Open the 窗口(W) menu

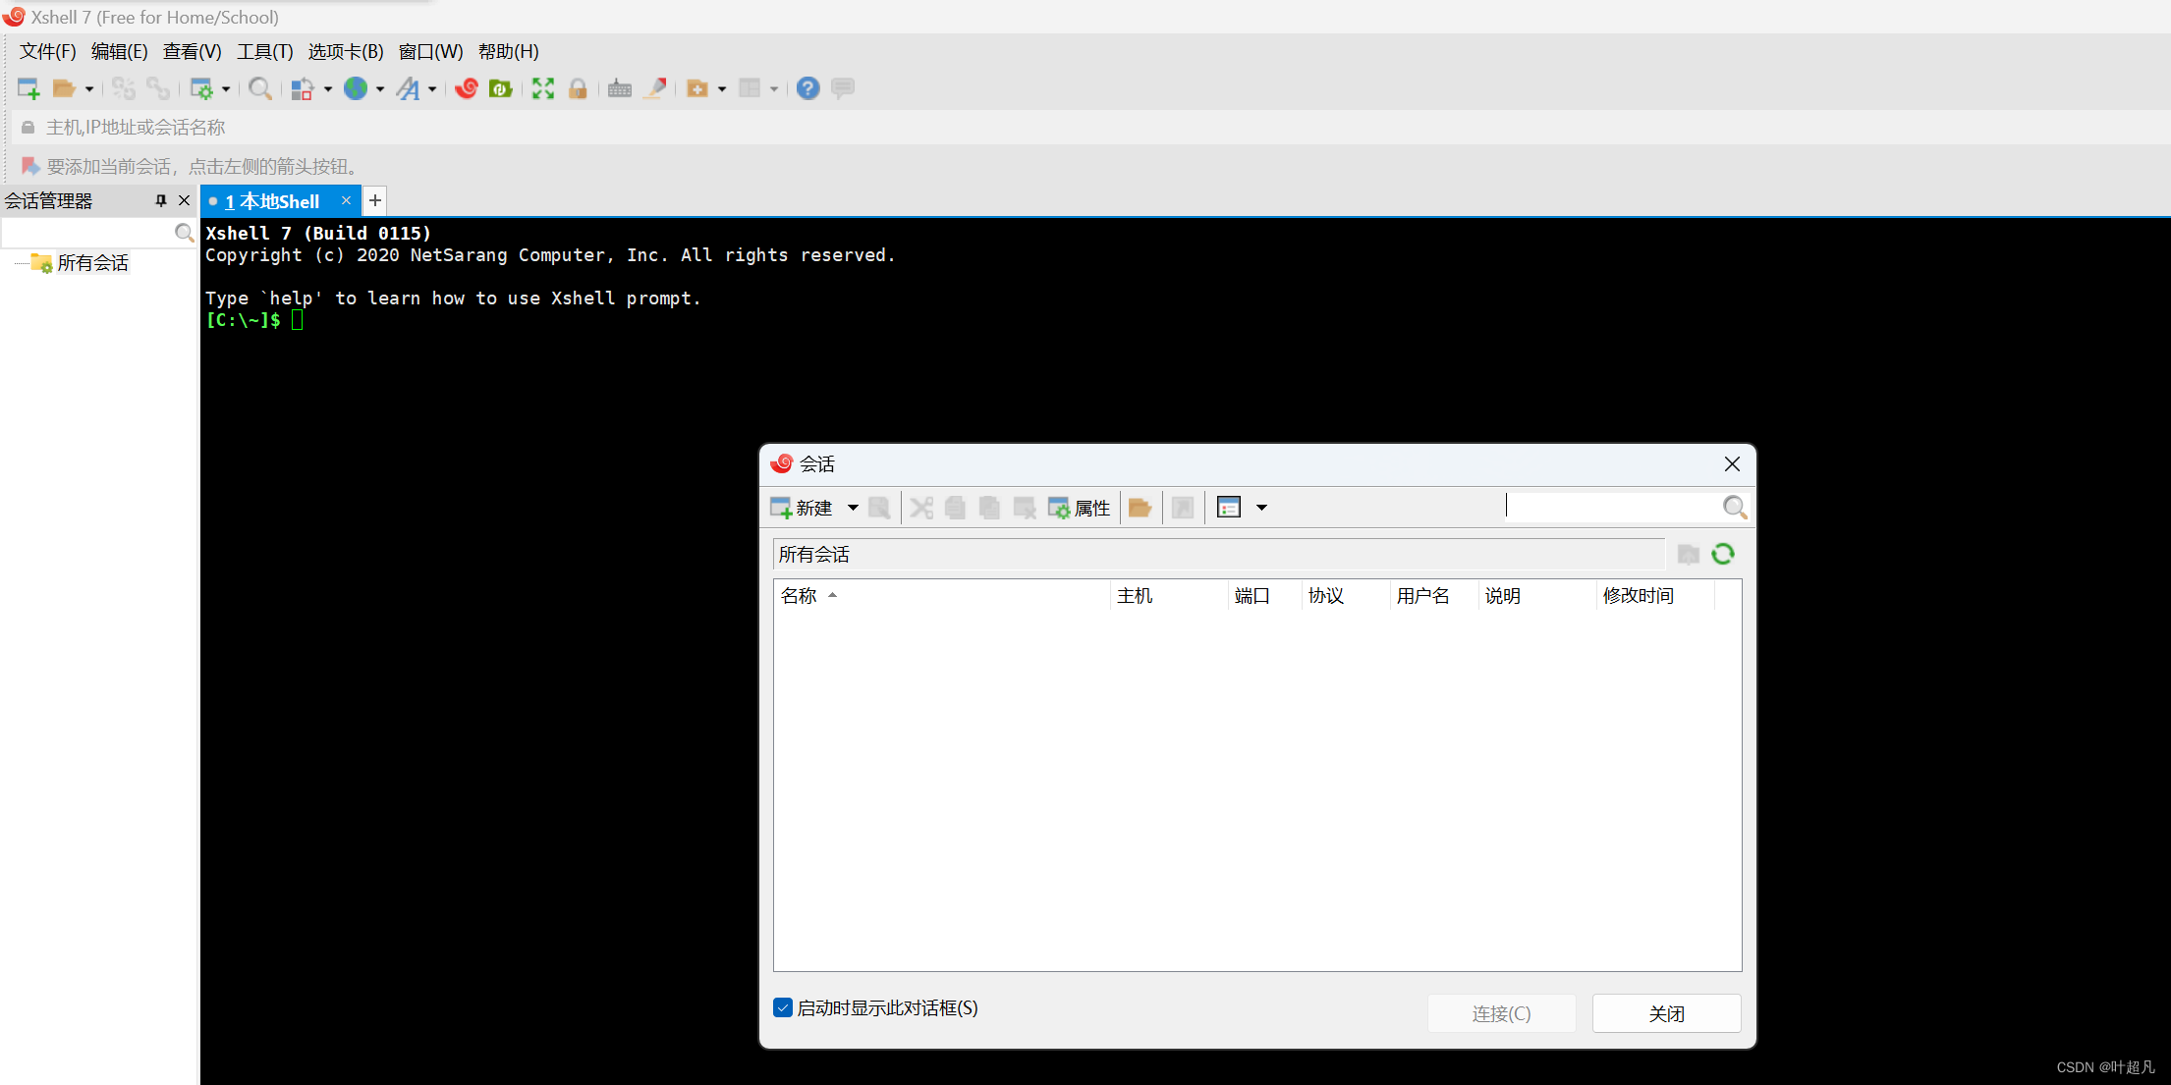tap(430, 51)
